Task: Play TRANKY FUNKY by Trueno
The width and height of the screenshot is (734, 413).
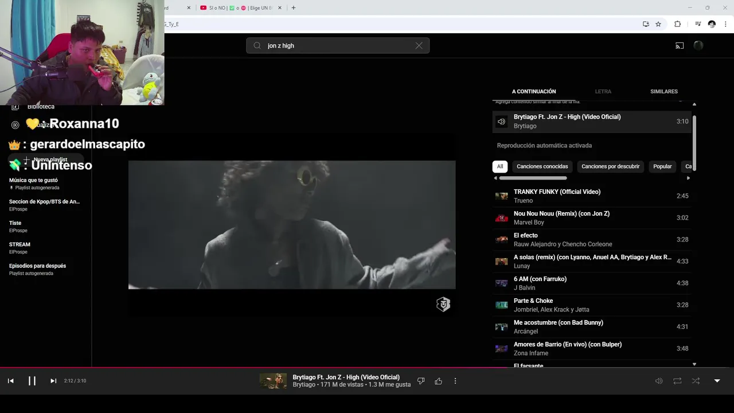Action: coord(592,196)
